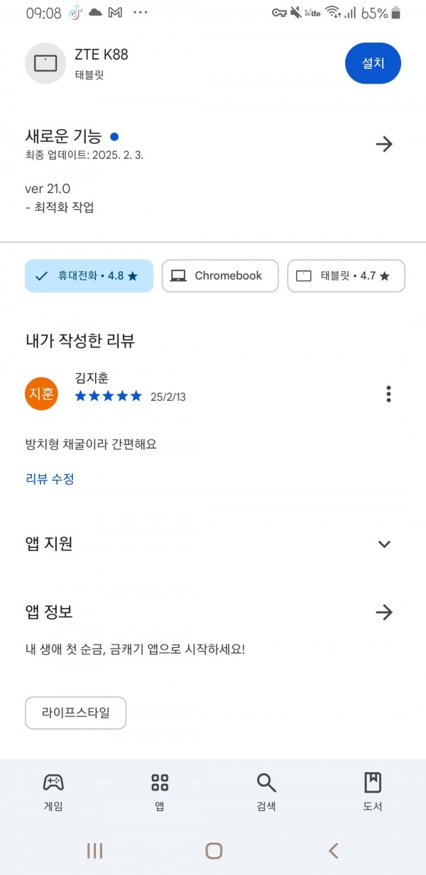Select the Chromebook device chip
This screenshot has height=875, width=426.
pos(220,276)
